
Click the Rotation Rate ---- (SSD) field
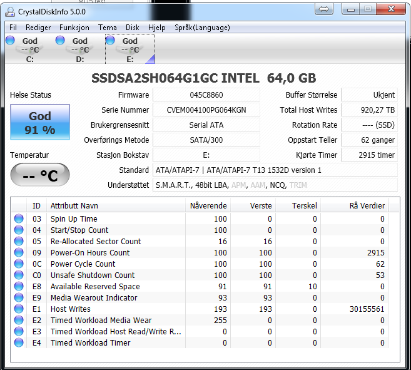(x=369, y=125)
